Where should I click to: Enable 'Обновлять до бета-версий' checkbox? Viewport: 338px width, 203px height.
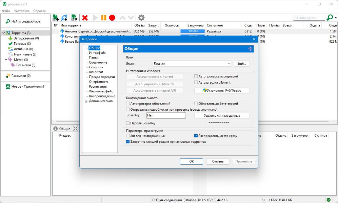(x=196, y=104)
